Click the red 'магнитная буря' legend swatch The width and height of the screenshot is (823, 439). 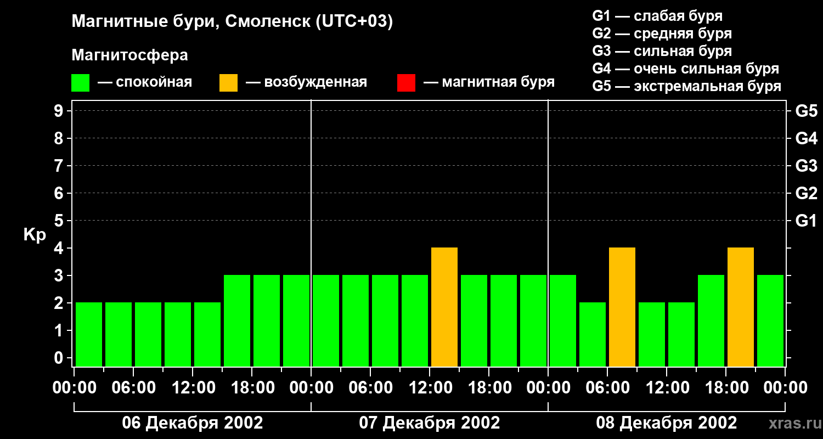point(406,83)
